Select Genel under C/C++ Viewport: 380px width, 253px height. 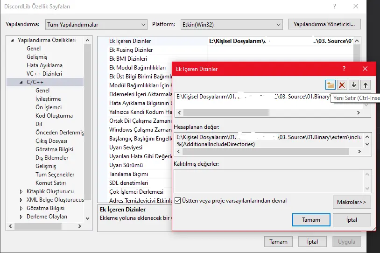click(x=42, y=91)
